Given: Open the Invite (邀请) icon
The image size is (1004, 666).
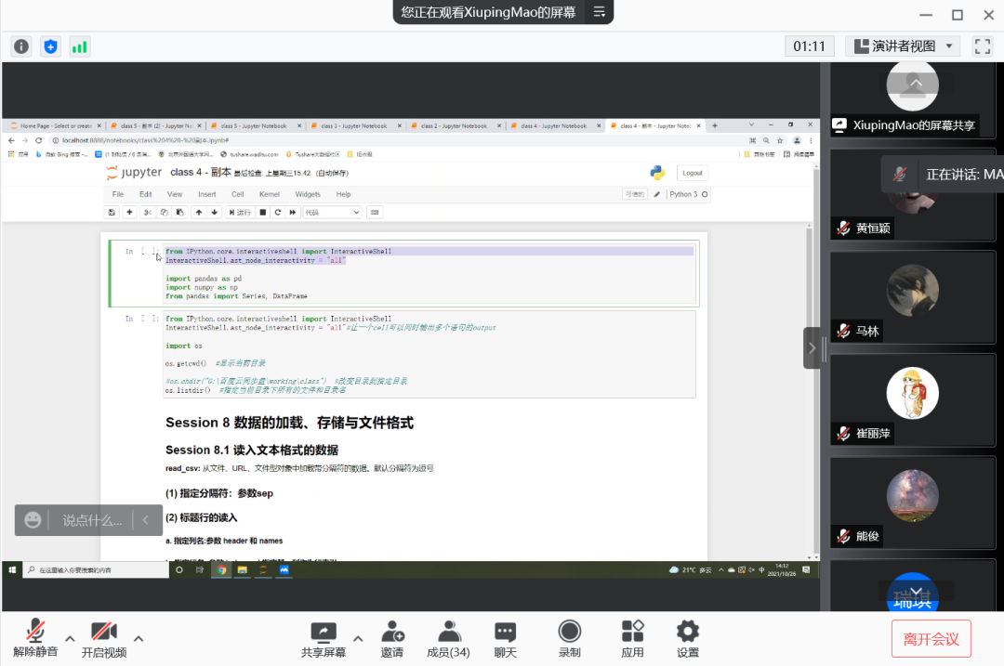Looking at the screenshot, I should point(392,639).
